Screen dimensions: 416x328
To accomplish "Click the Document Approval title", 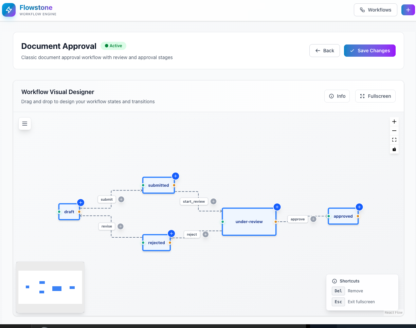I will (x=59, y=46).
